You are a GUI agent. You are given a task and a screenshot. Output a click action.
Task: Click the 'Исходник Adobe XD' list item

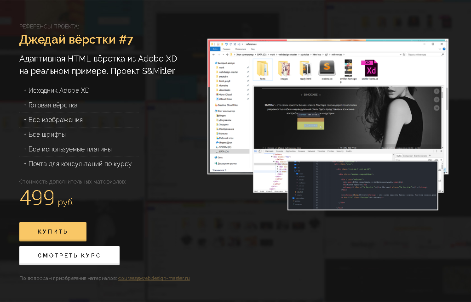[59, 90]
